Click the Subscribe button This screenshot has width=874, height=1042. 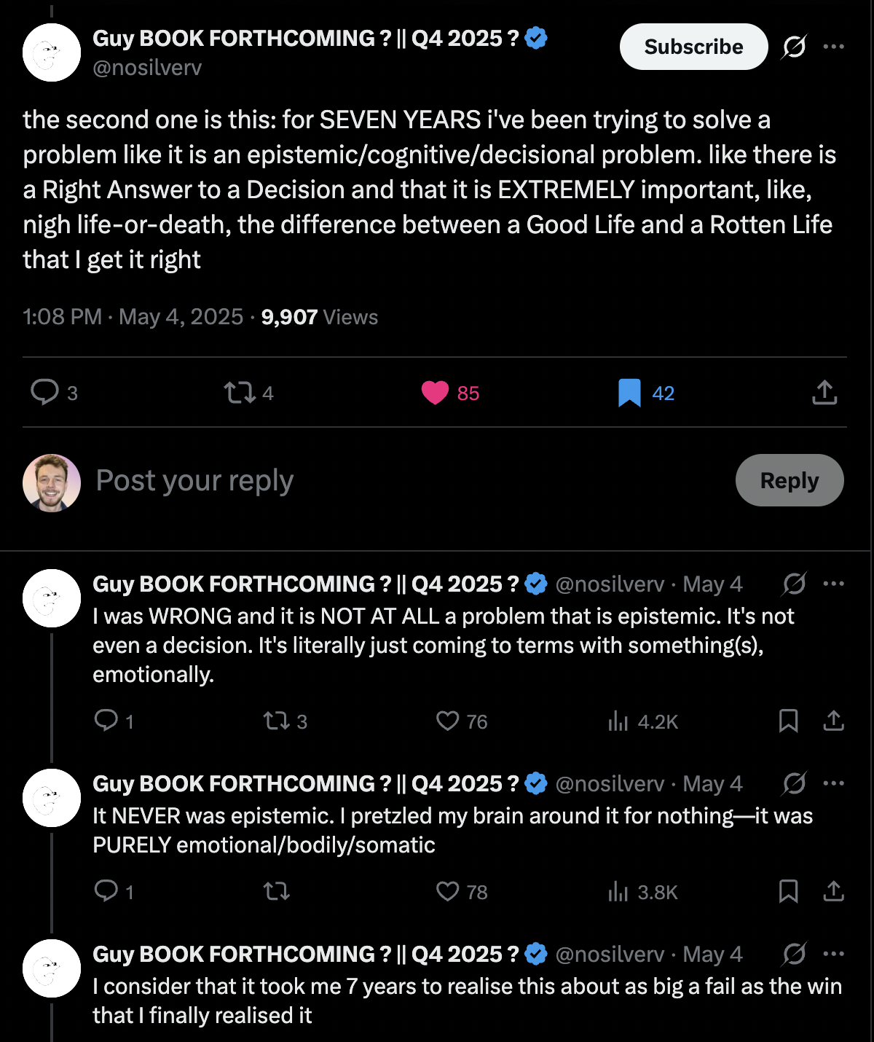pyautogui.click(x=693, y=47)
